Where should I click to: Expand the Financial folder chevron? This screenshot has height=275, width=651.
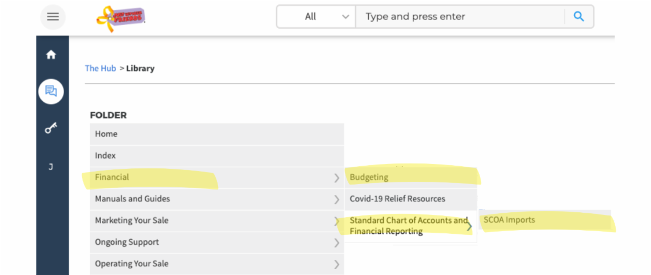(336, 178)
